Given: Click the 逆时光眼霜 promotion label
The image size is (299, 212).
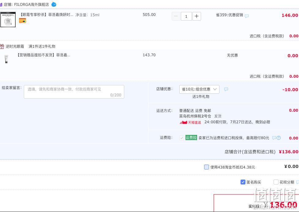Looking at the screenshot, I should (15, 46).
